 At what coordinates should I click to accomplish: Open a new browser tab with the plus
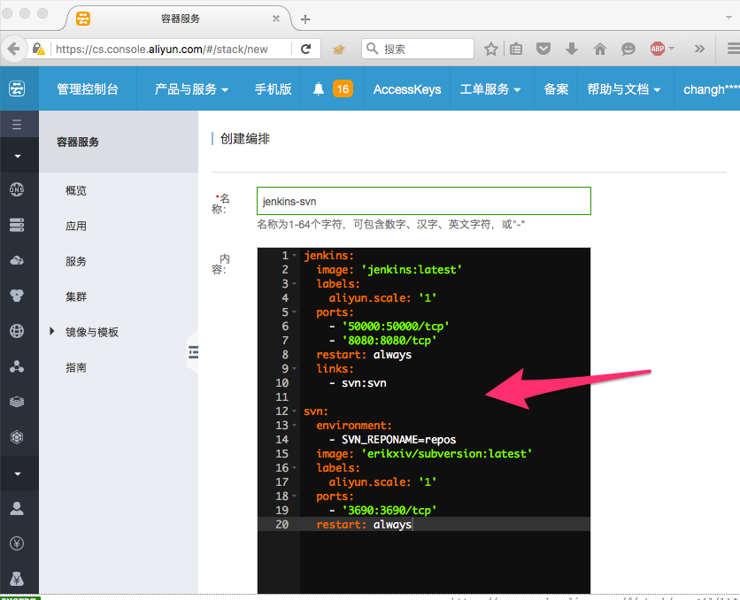[x=305, y=19]
